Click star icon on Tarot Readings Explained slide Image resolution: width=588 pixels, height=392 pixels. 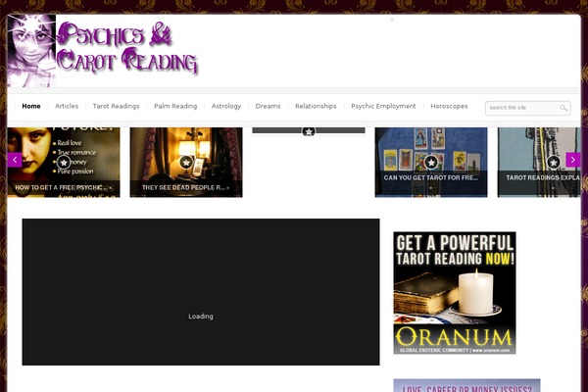(554, 163)
